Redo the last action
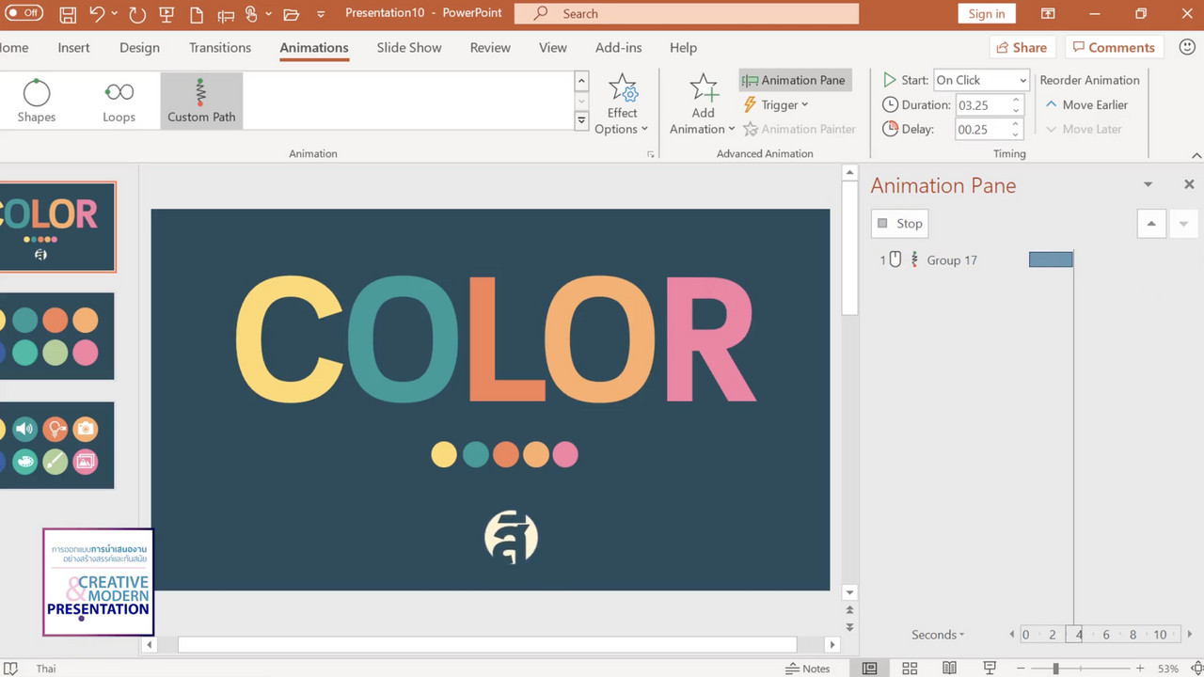1204x677 pixels. click(x=137, y=14)
